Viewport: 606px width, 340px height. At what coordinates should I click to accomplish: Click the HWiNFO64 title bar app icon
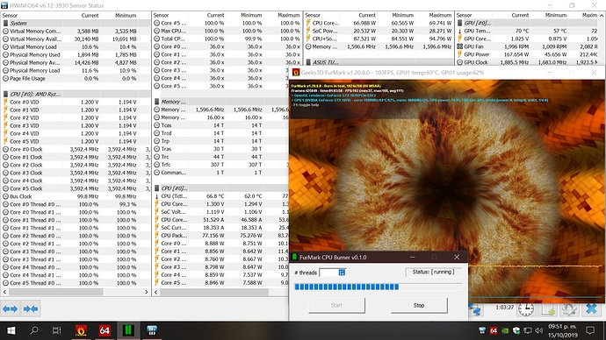click(4, 5)
